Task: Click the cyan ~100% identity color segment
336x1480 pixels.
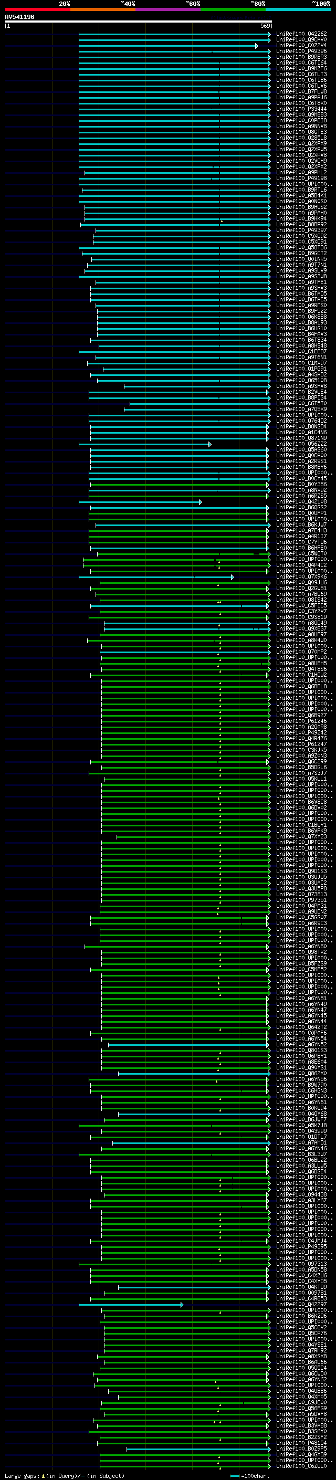Action: coord(298,9)
